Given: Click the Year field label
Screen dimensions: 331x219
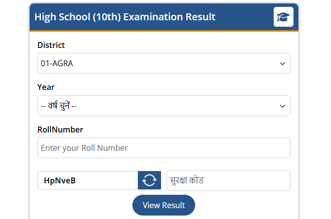Looking at the screenshot, I should 46,88.
